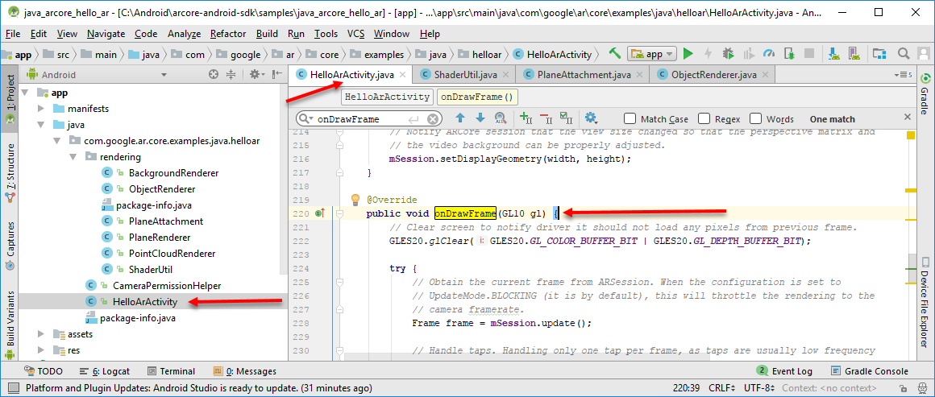Open the VCS menu
Image resolution: width=935 pixels, height=397 pixels.
(x=356, y=34)
